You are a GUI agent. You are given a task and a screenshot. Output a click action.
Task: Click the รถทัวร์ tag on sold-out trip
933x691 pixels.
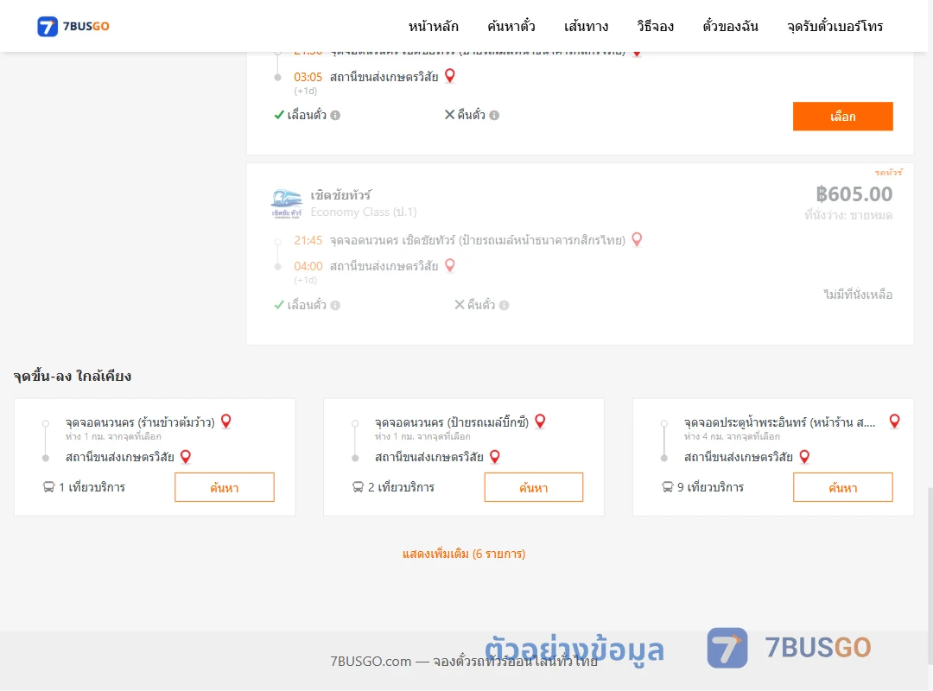click(888, 173)
